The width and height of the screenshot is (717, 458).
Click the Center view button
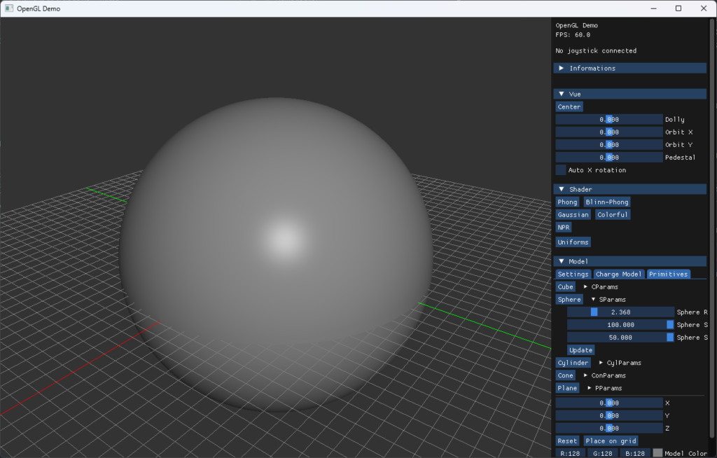point(569,106)
